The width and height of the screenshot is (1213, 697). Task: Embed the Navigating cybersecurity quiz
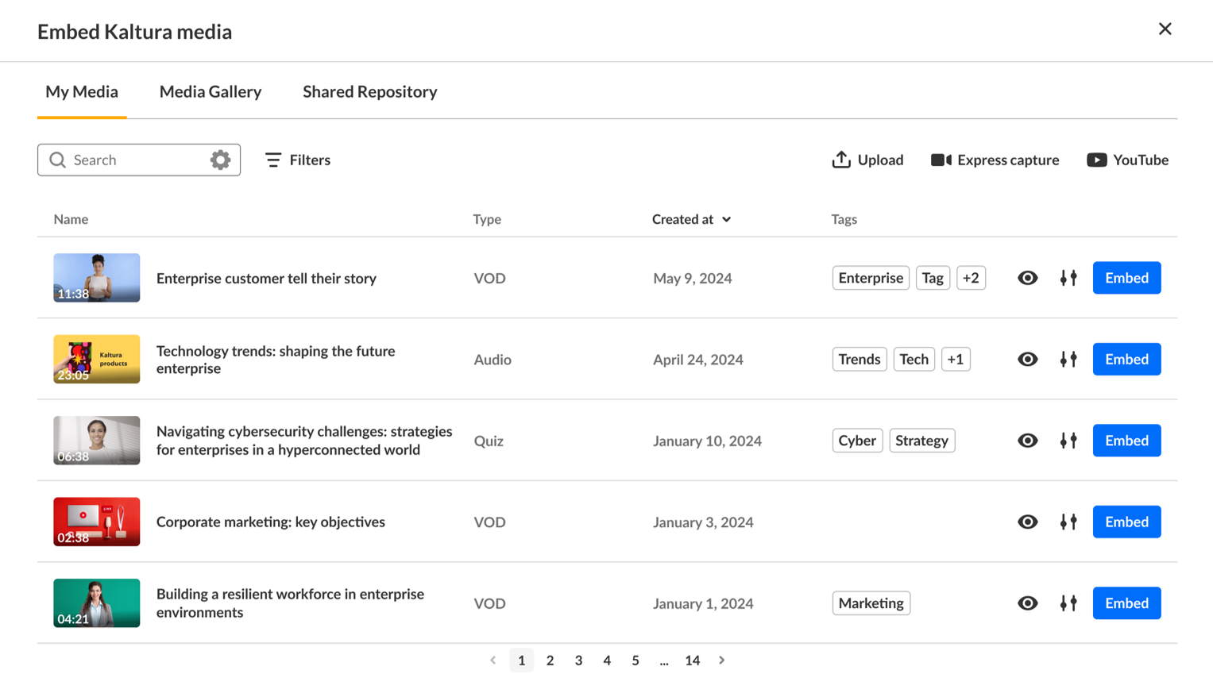(1126, 441)
